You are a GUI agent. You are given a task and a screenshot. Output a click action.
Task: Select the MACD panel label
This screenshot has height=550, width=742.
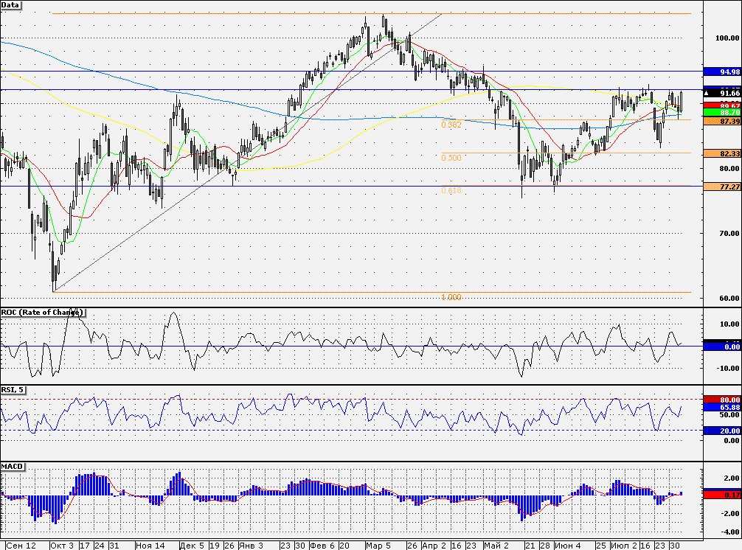(x=13, y=466)
